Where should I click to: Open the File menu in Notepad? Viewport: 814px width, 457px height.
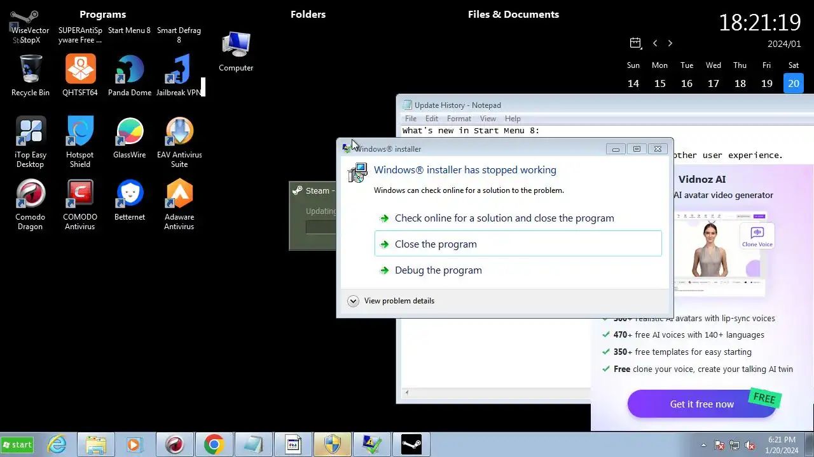(x=411, y=119)
